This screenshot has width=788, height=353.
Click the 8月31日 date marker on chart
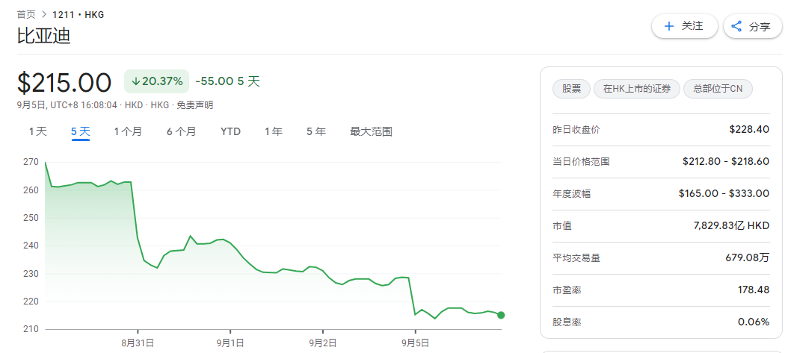tap(138, 343)
